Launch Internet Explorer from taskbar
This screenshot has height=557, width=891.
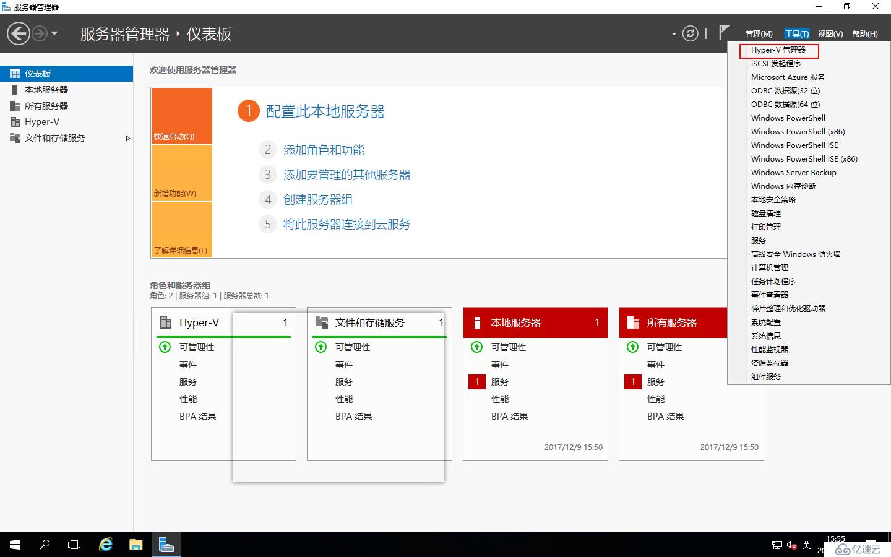coord(106,545)
